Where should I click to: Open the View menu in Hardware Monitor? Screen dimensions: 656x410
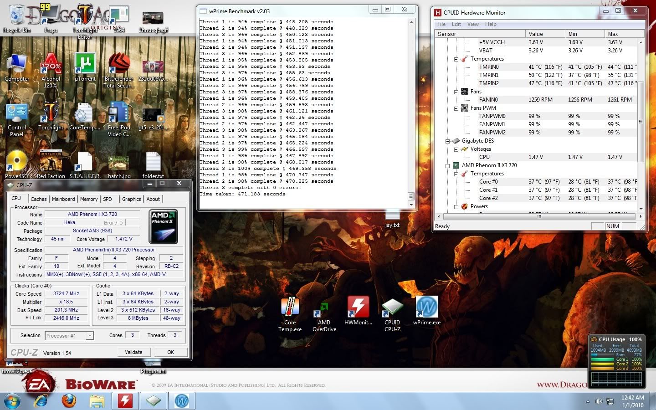coord(473,24)
